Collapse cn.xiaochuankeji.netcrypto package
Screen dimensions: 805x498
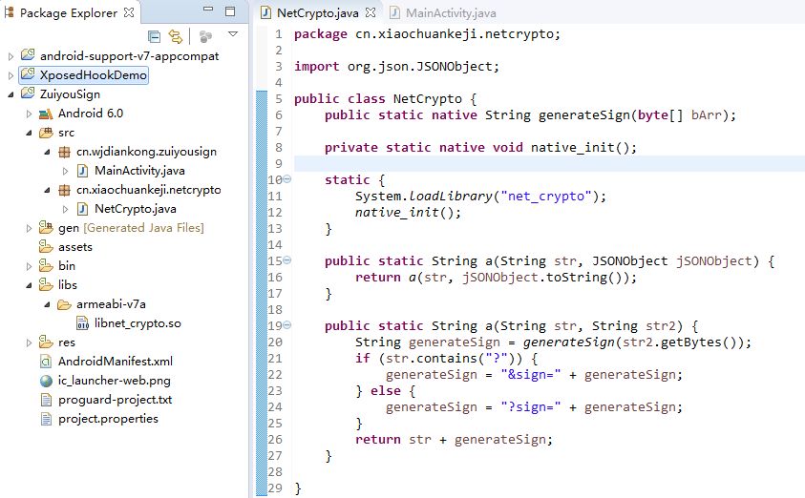click(x=47, y=190)
